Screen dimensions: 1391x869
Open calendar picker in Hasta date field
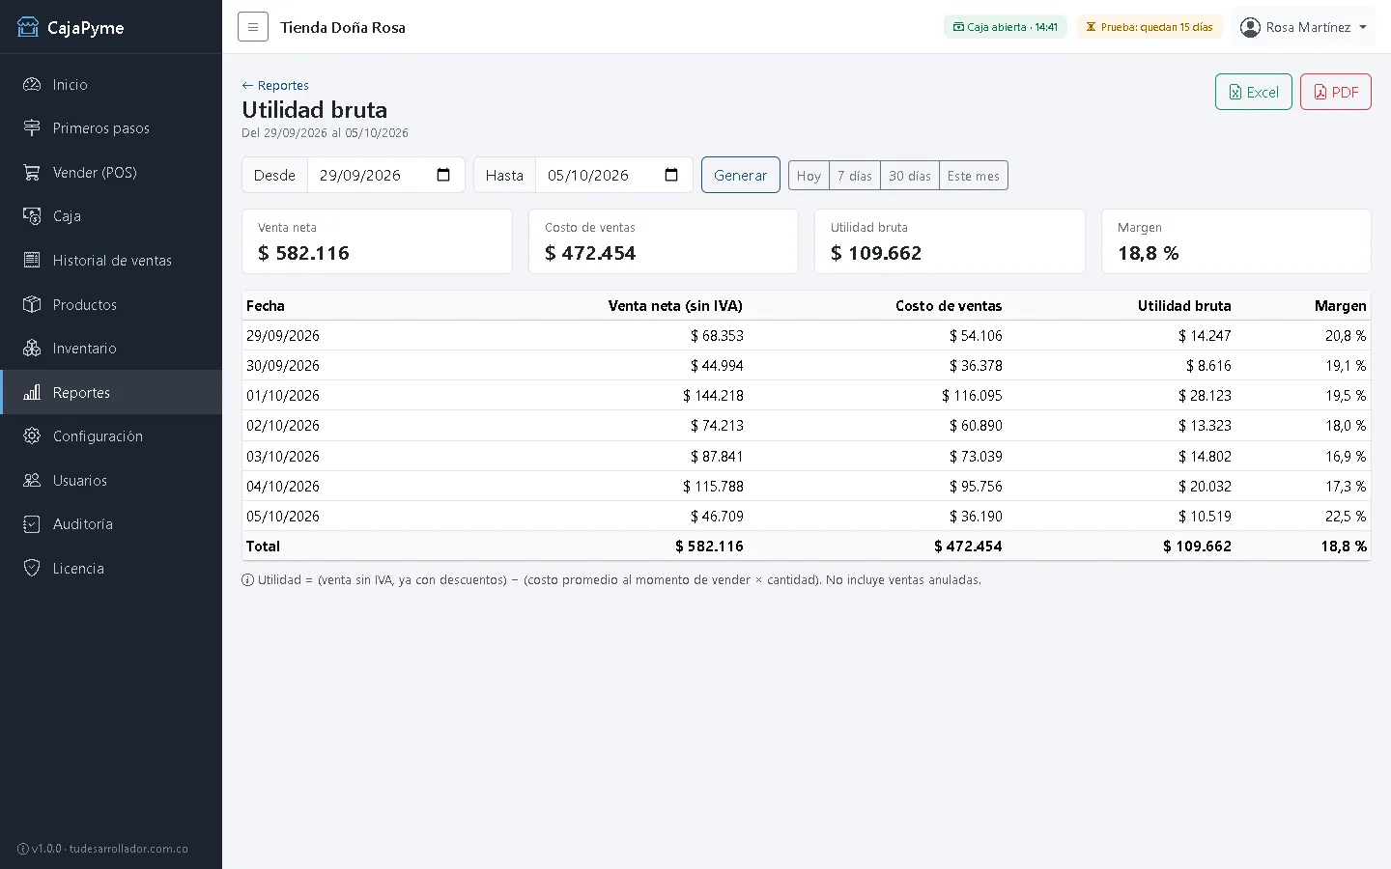671,175
